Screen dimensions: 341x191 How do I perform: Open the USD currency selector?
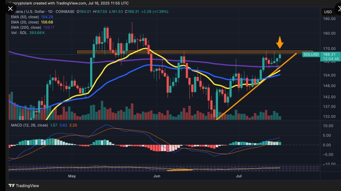(328, 12)
